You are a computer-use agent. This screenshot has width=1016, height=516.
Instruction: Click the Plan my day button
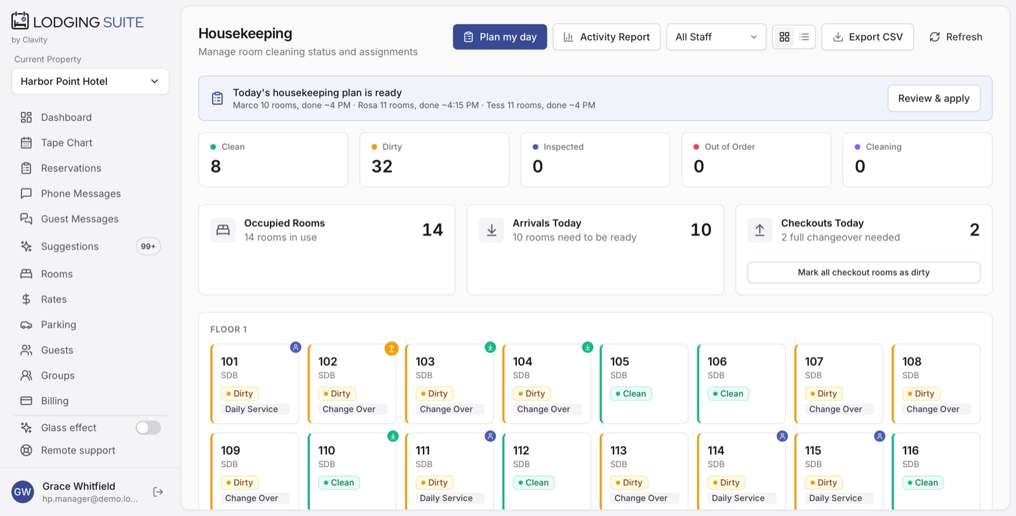tap(500, 37)
